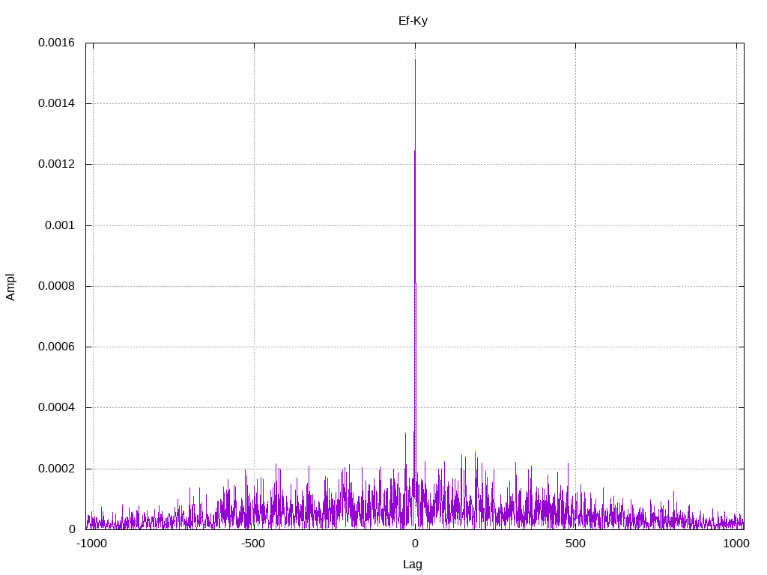
Task: Click the top of the central correlation peak
Action: pyautogui.click(x=415, y=60)
